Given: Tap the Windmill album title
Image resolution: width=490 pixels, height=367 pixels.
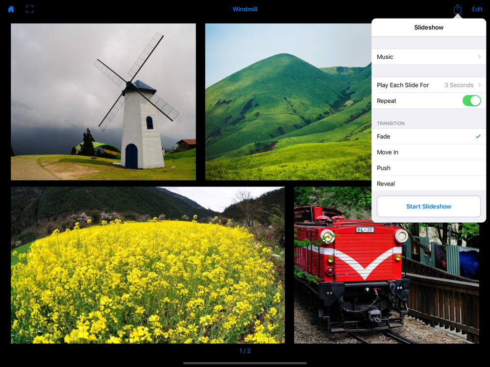Looking at the screenshot, I should [245, 9].
